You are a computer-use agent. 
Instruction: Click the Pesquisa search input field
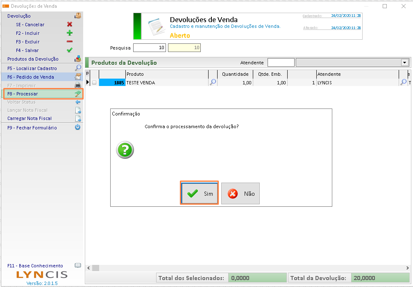click(x=150, y=48)
